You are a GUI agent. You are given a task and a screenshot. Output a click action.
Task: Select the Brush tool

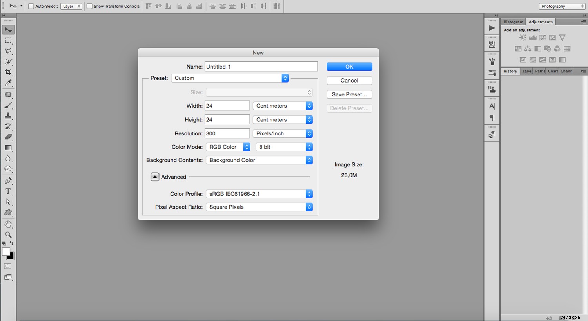point(9,105)
